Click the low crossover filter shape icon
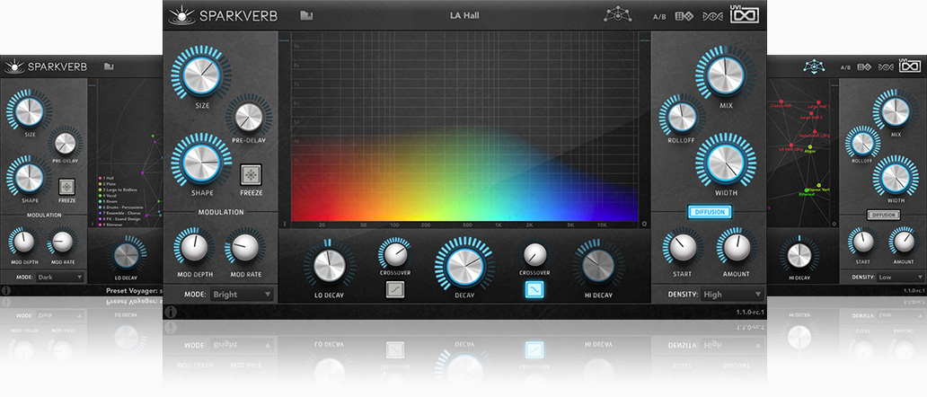 click(x=394, y=288)
